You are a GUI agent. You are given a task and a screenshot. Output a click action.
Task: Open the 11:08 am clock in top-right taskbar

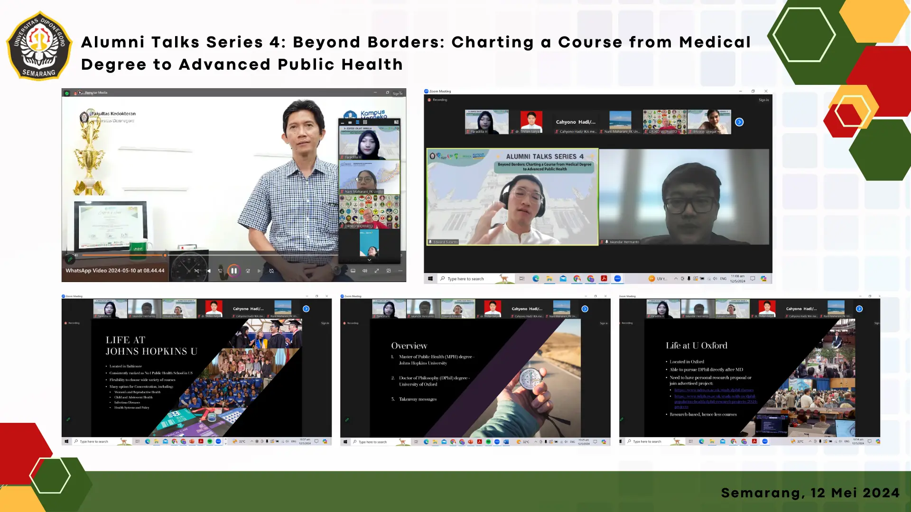738,278
